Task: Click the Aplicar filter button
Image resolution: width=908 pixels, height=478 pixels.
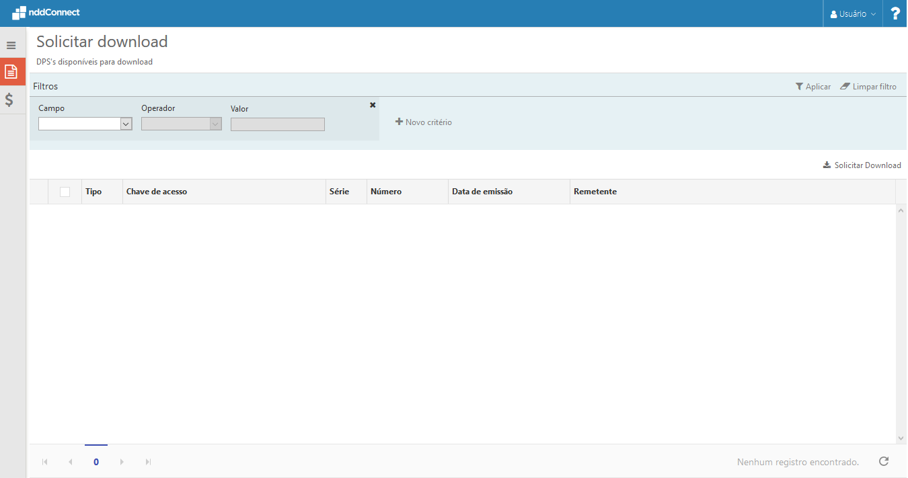Action: click(x=812, y=87)
